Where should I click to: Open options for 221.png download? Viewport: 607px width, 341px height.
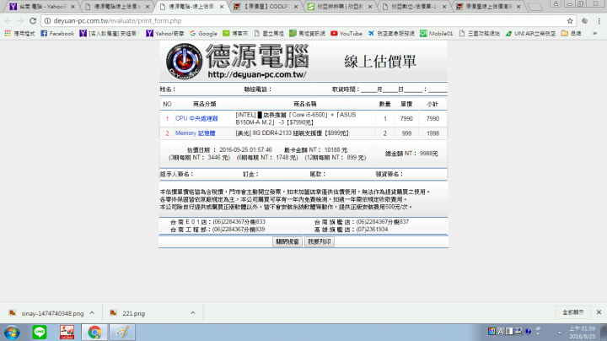(193, 313)
